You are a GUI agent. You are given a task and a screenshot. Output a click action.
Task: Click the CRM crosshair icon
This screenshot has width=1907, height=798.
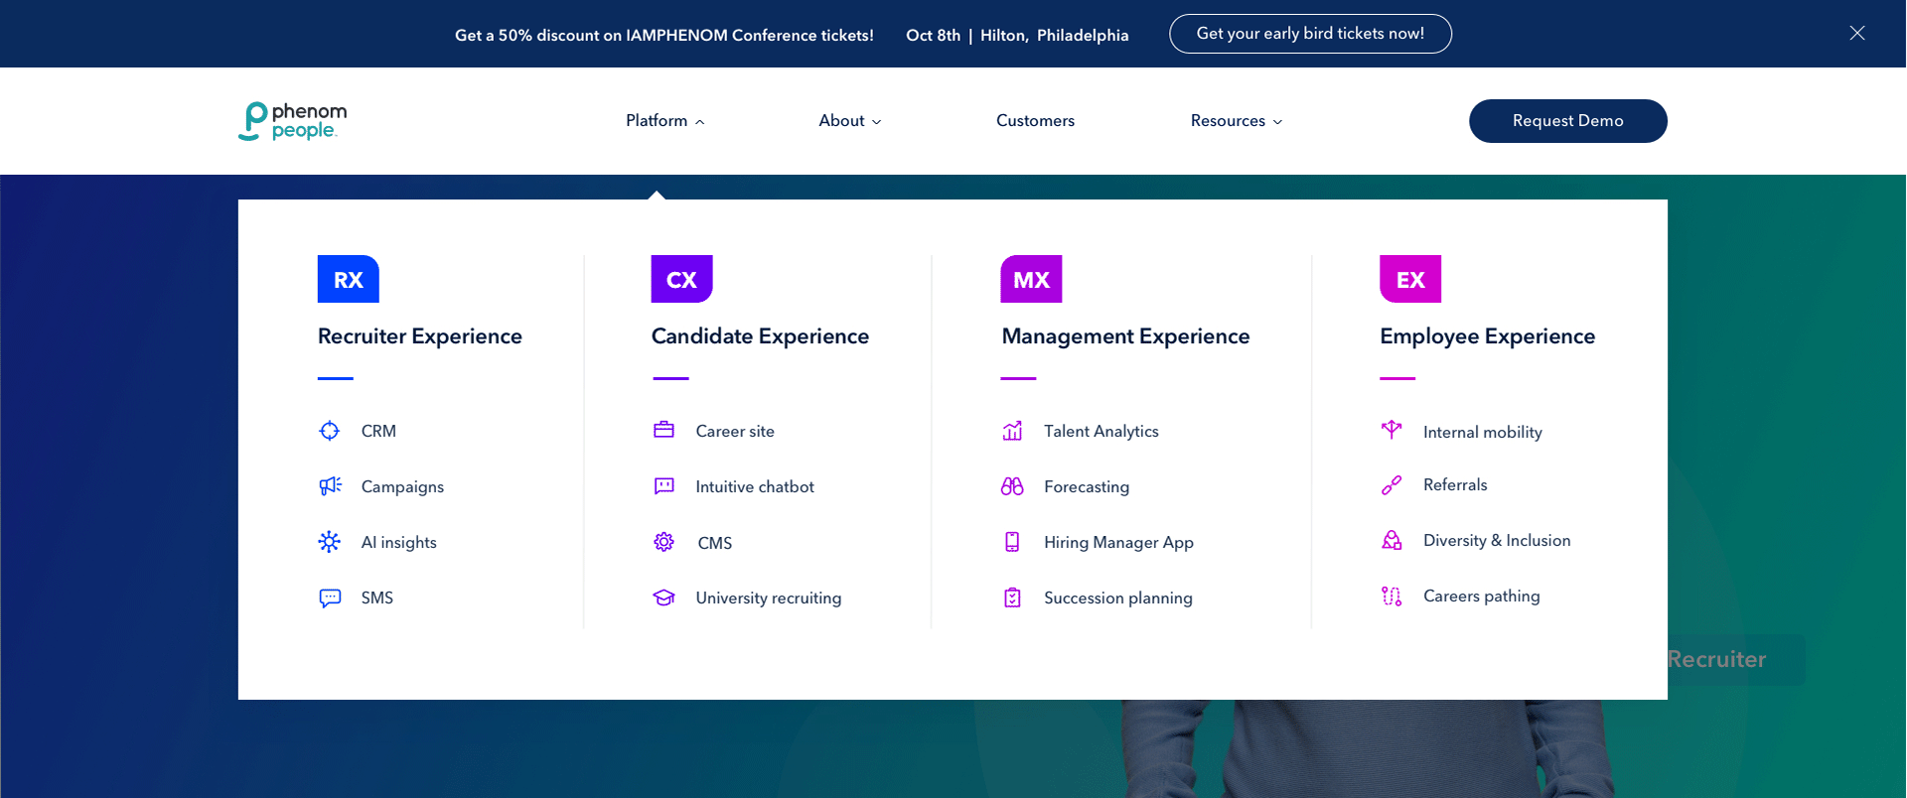pos(330,431)
